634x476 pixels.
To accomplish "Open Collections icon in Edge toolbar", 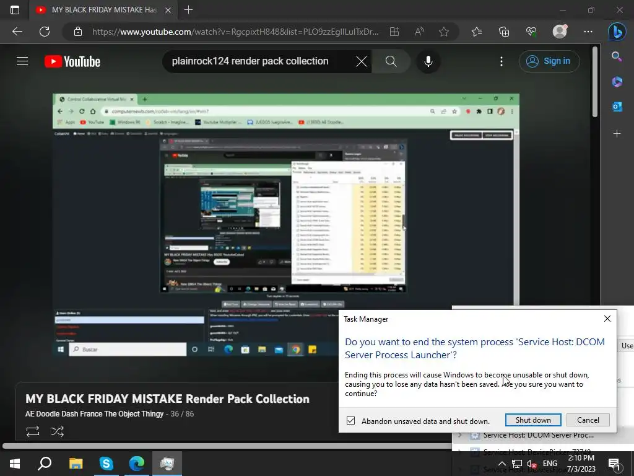I will click(504, 32).
